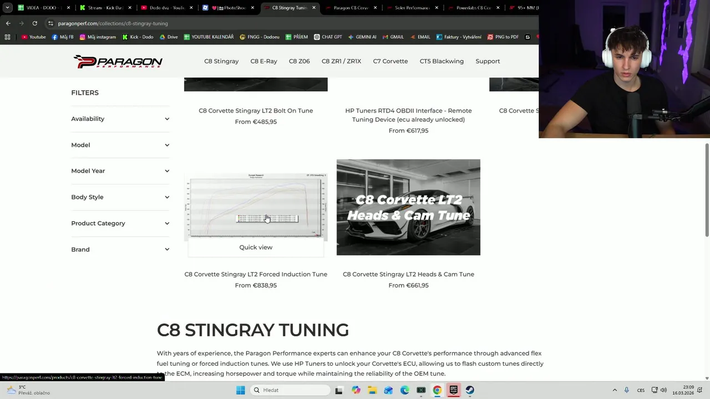Viewport: 710px width, 399px height.
Task: Open the Můj FB bookmark
Action: 63,37
